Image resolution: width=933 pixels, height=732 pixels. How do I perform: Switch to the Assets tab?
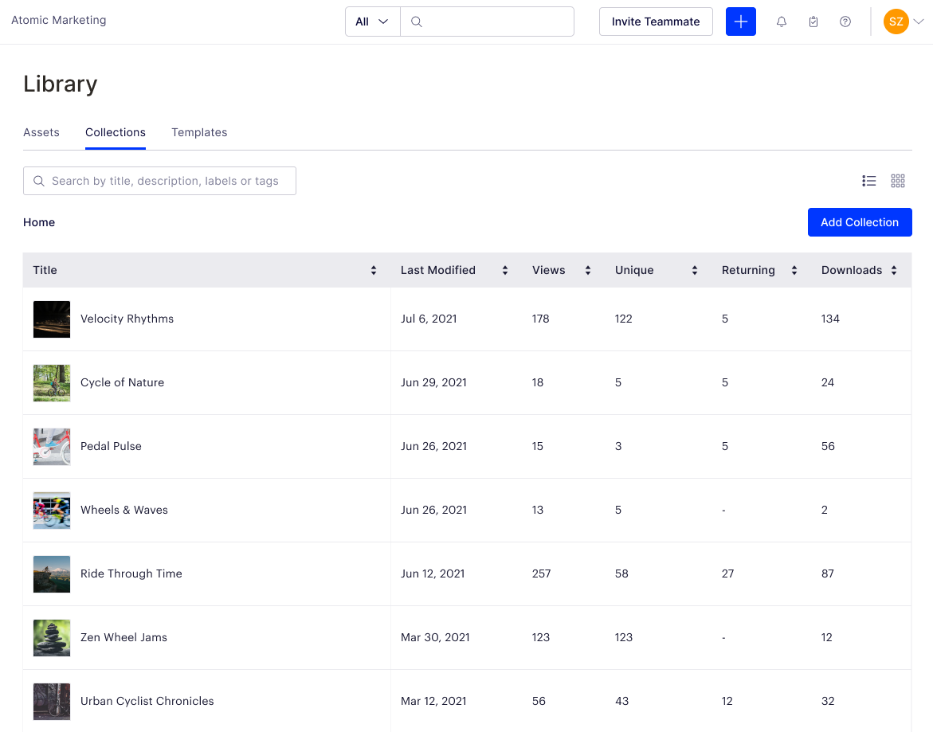[41, 132]
